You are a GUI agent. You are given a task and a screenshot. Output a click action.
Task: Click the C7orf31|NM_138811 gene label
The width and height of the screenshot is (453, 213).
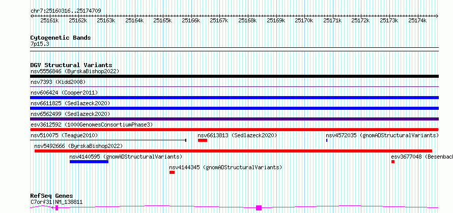pyautogui.click(x=56, y=202)
